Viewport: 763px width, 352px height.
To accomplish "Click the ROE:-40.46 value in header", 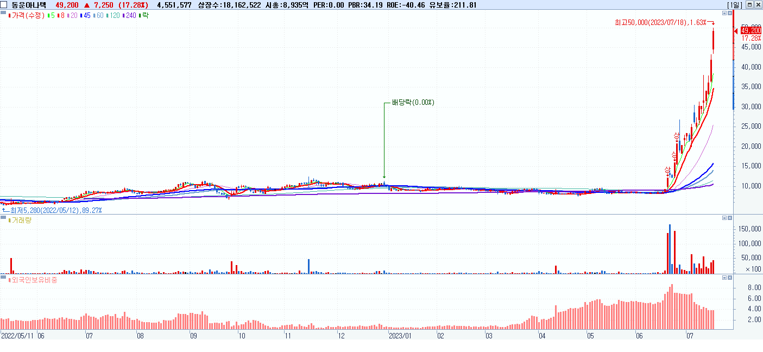I will [407, 5].
